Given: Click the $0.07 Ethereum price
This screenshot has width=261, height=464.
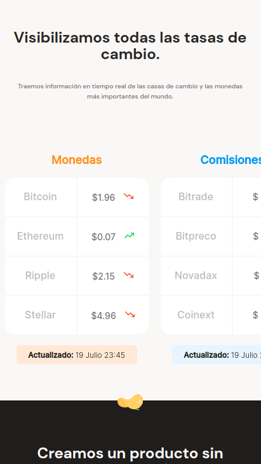Looking at the screenshot, I should pyautogui.click(x=104, y=236).
